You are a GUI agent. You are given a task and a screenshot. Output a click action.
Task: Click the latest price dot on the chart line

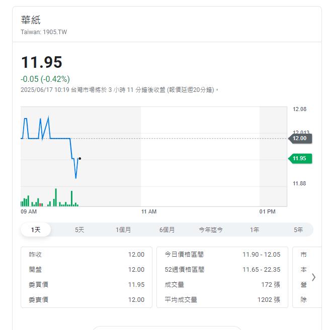[x=79, y=159]
